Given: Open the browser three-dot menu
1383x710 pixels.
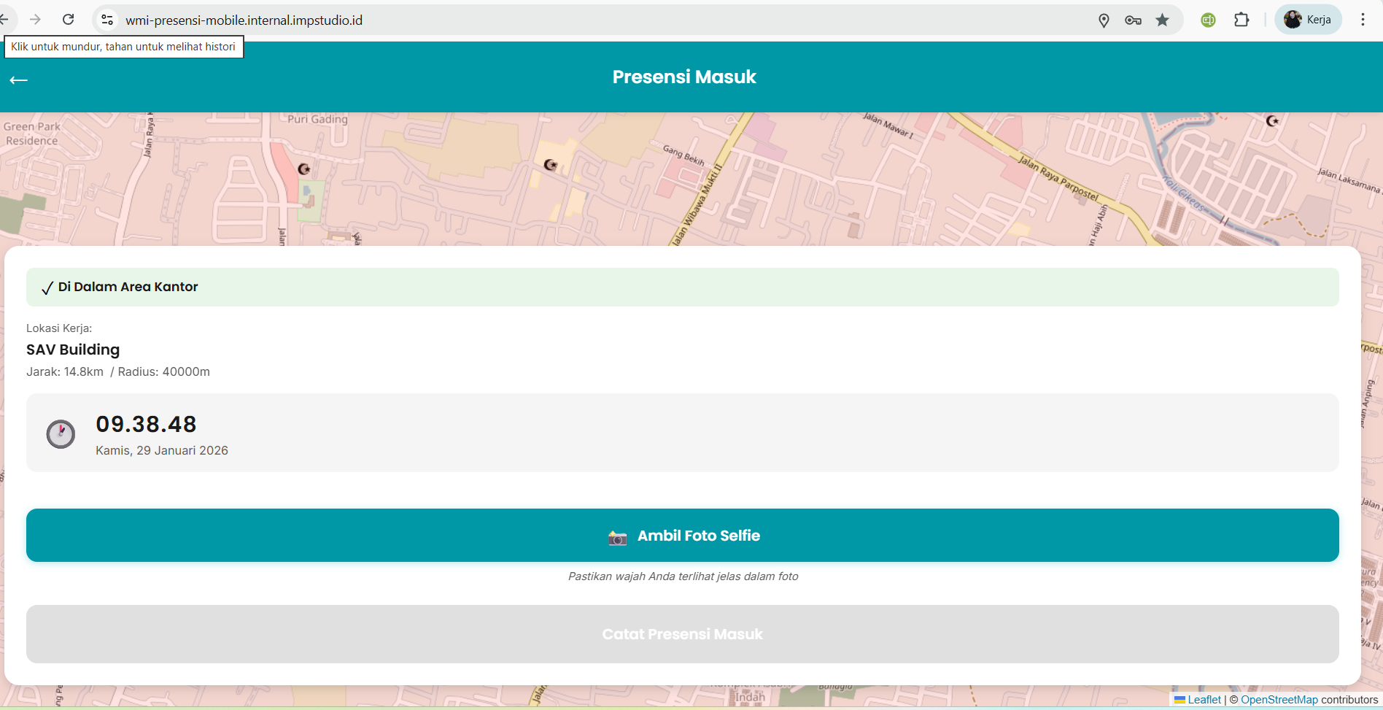Looking at the screenshot, I should coord(1363,20).
